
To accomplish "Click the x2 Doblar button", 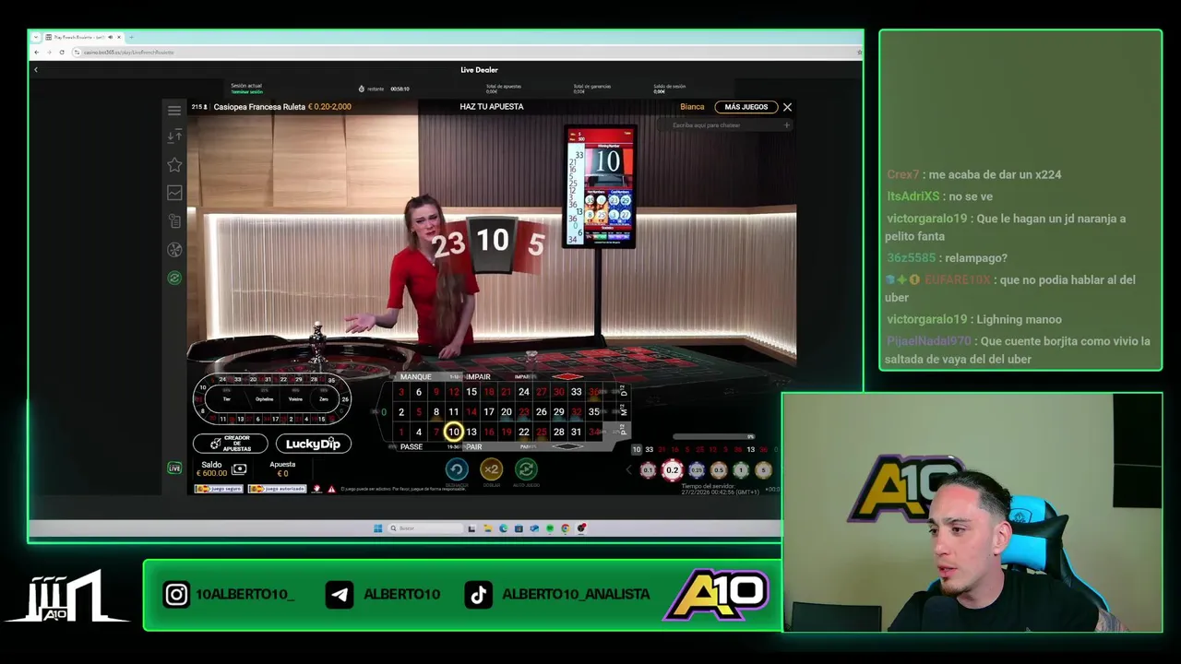I will click(491, 469).
